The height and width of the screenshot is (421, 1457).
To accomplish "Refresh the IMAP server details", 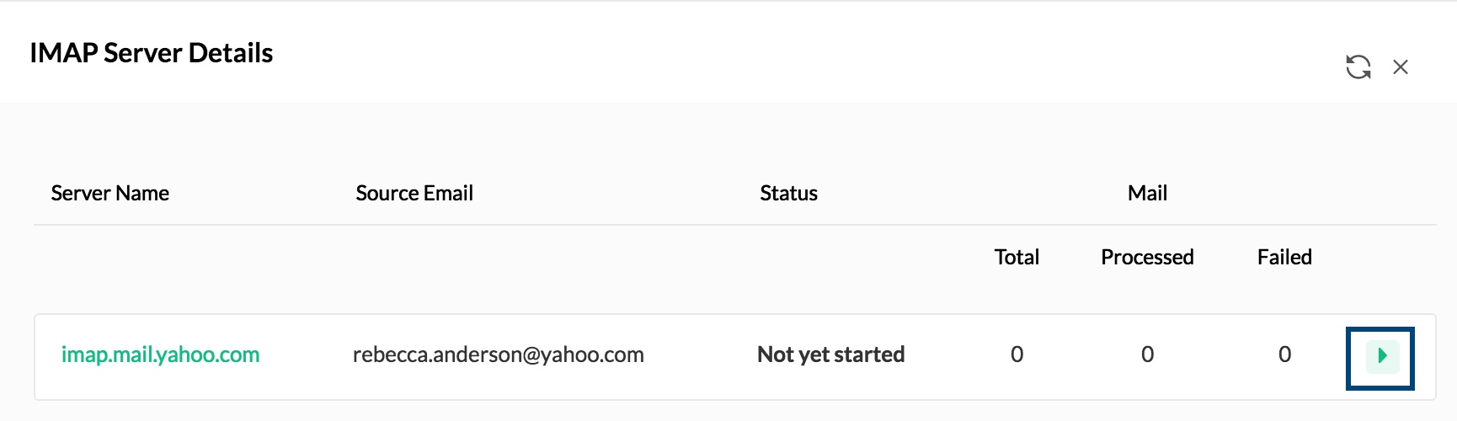I will point(1358,67).
